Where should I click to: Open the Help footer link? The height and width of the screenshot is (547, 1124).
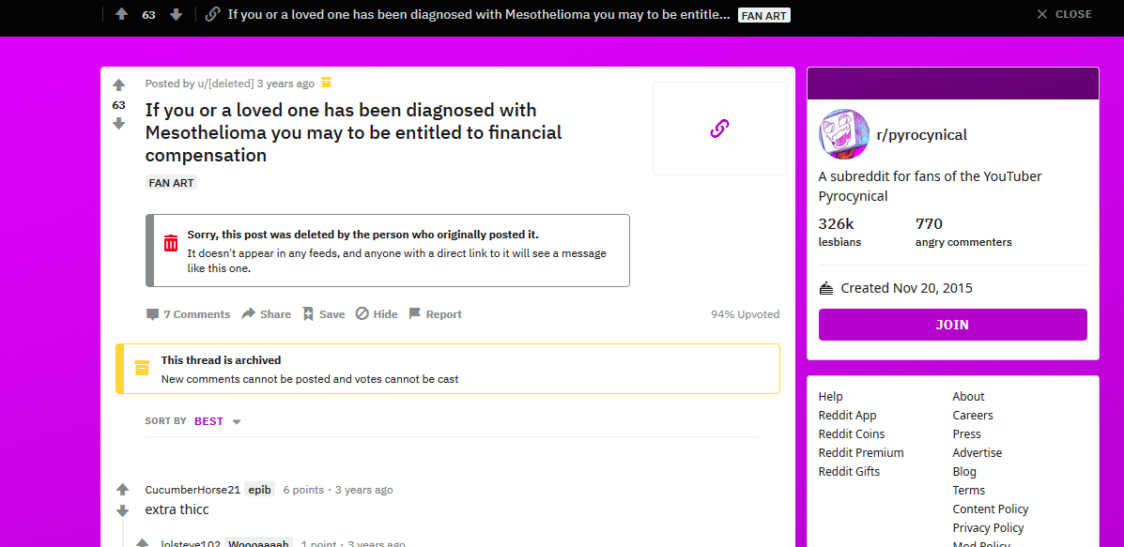tap(831, 397)
